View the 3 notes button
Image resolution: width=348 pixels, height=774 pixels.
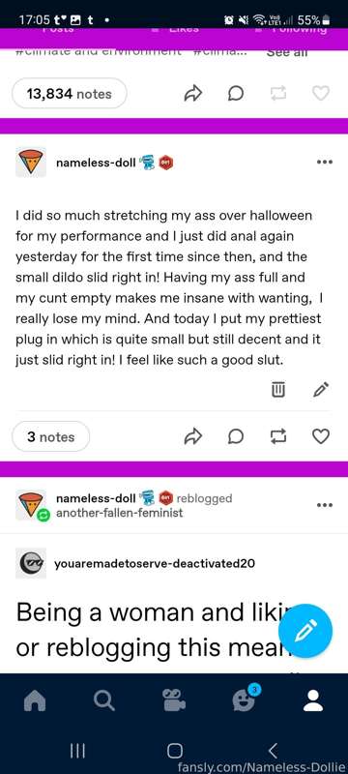[x=51, y=436]
